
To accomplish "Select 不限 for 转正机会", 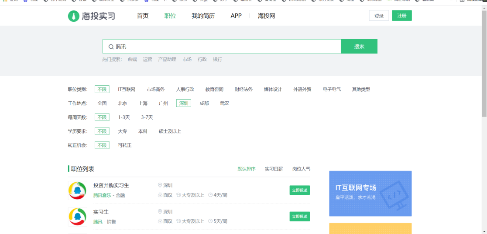I will [x=102, y=145].
